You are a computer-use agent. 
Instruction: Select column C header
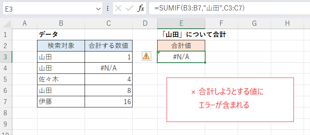click(x=109, y=23)
